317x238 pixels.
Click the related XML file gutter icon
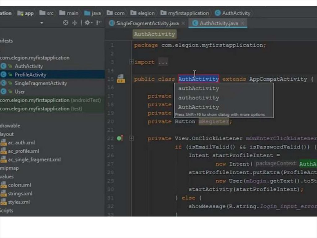tap(120, 79)
